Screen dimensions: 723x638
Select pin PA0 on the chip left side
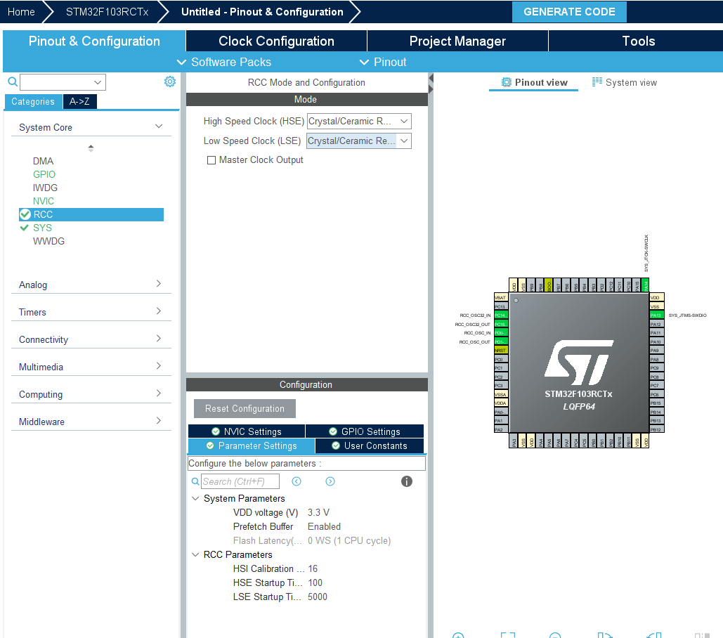click(501, 412)
